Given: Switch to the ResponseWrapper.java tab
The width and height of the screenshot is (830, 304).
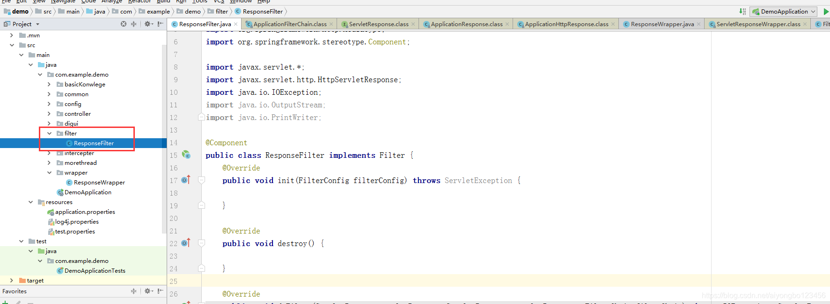Looking at the screenshot, I should click(x=662, y=24).
